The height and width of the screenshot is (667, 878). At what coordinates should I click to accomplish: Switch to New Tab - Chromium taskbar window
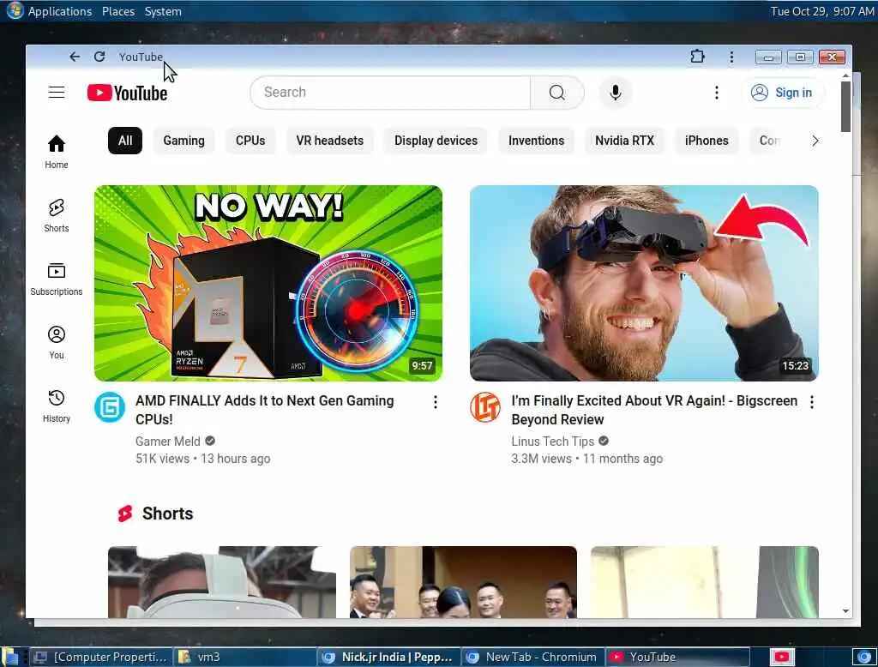(533, 657)
